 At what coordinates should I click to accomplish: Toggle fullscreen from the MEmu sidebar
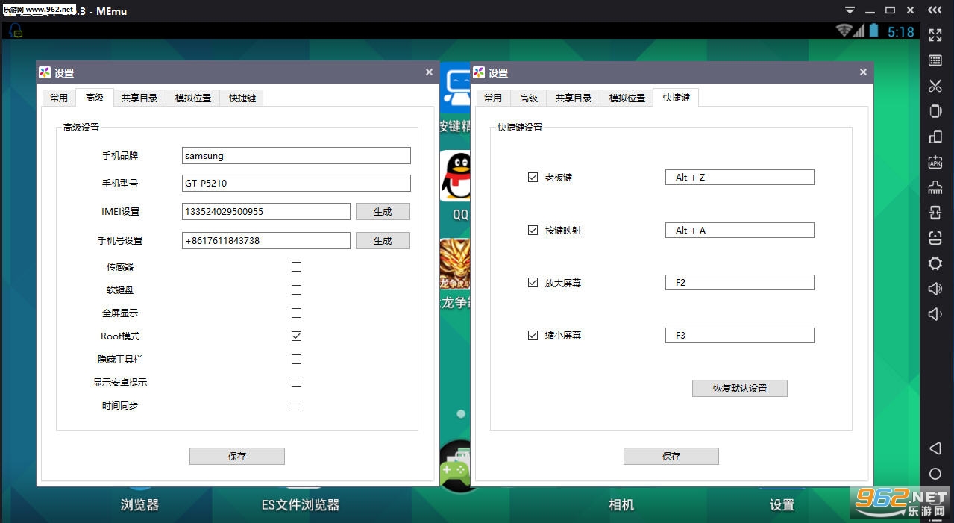(x=935, y=35)
